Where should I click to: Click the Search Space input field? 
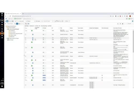click(x=10, y=24)
